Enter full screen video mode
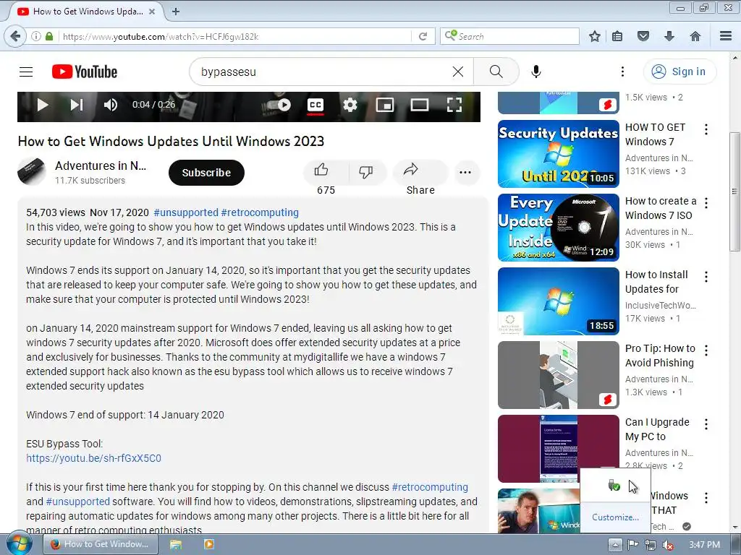 pyautogui.click(x=454, y=105)
